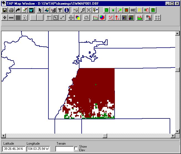This screenshot has height=154, width=181.
Task: Click the filing cabinet icon
Action: click(x=53, y=10)
